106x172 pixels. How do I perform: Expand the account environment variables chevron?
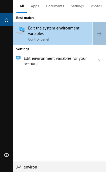point(99,61)
